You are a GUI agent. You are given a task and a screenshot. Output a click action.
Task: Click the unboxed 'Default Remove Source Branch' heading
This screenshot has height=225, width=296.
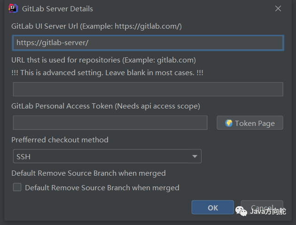[88, 173]
